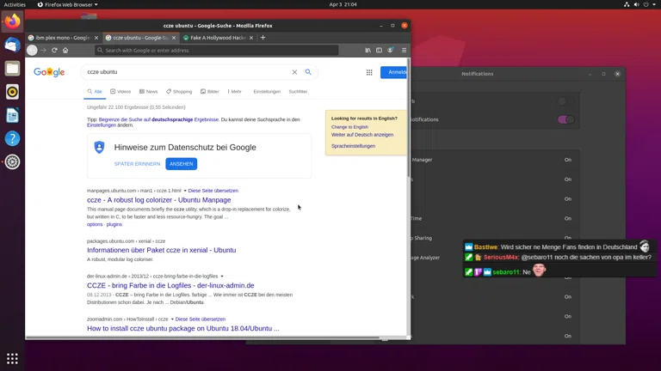Toggle the notifications switch in Notifications window
Image resolution: width=661 pixels, height=371 pixels.
click(565, 119)
